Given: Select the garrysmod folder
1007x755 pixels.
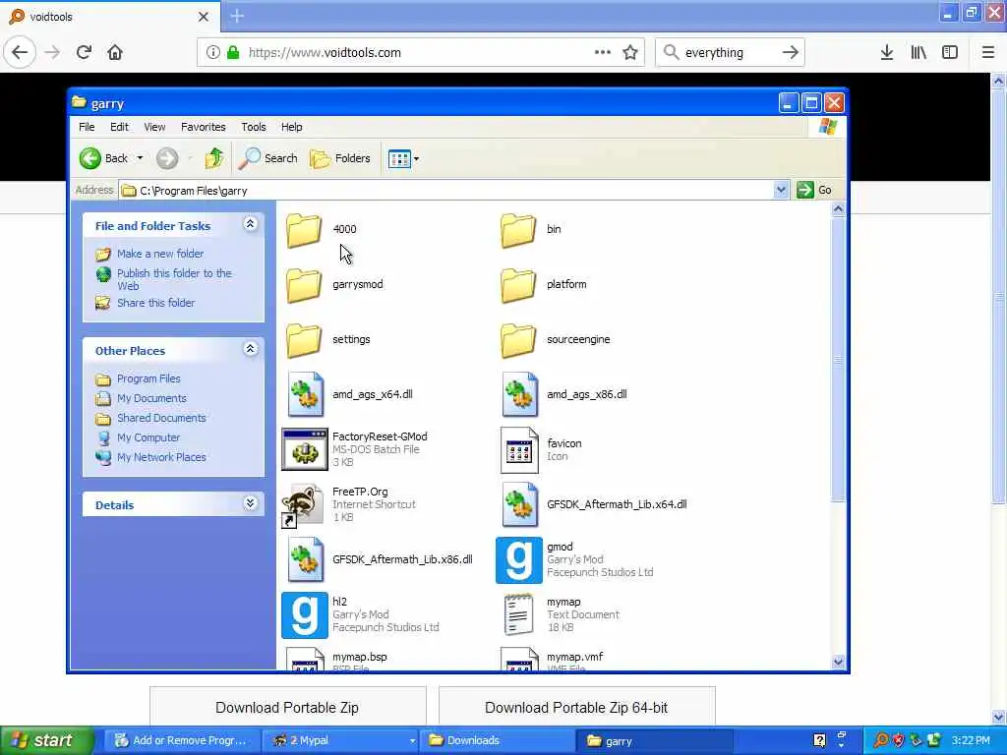Looking at the screenshot, I should pos(305,285).
